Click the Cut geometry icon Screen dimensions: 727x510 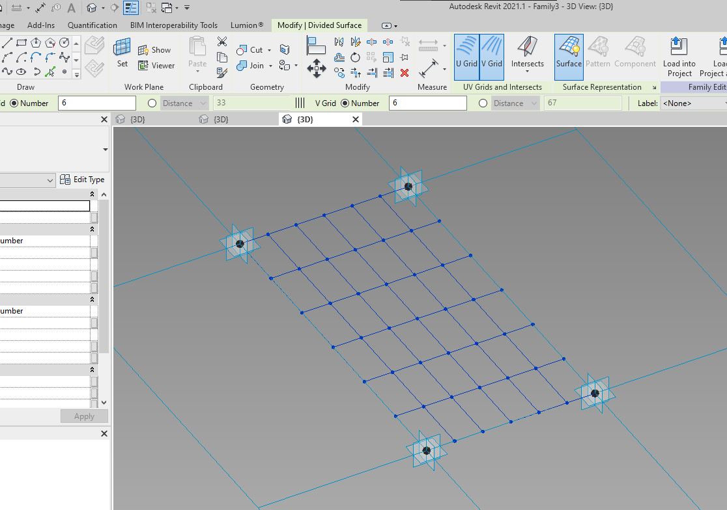click(x=242, y=49)
